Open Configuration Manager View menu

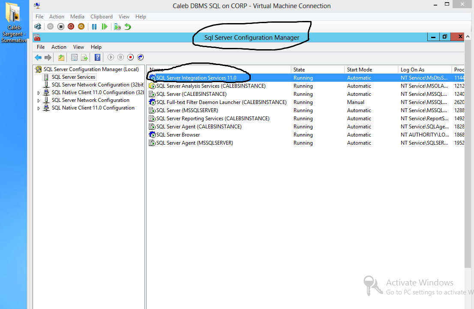coord(78,47)
